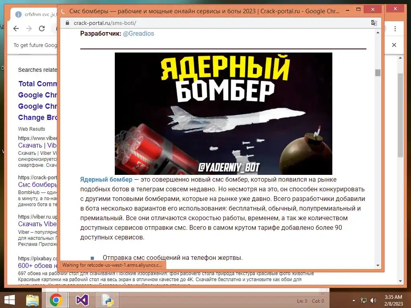411x308 pixels.
Task: Open Windows Start menu
Action: click(x=10, y=300)
